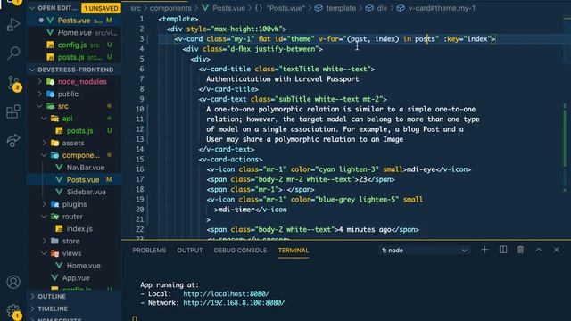Open the Extensions view icon

[x=13, y=111]
